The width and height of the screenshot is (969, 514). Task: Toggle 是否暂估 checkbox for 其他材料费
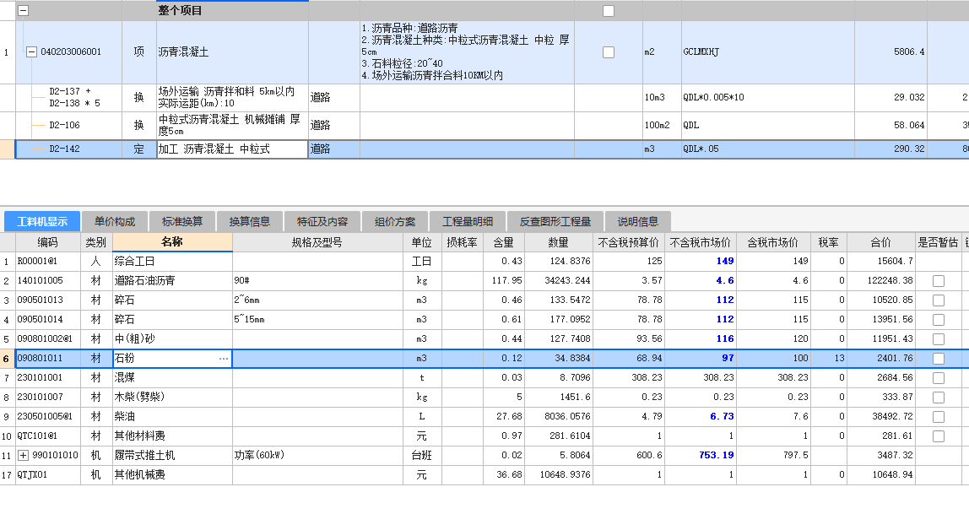pos(938,436)
